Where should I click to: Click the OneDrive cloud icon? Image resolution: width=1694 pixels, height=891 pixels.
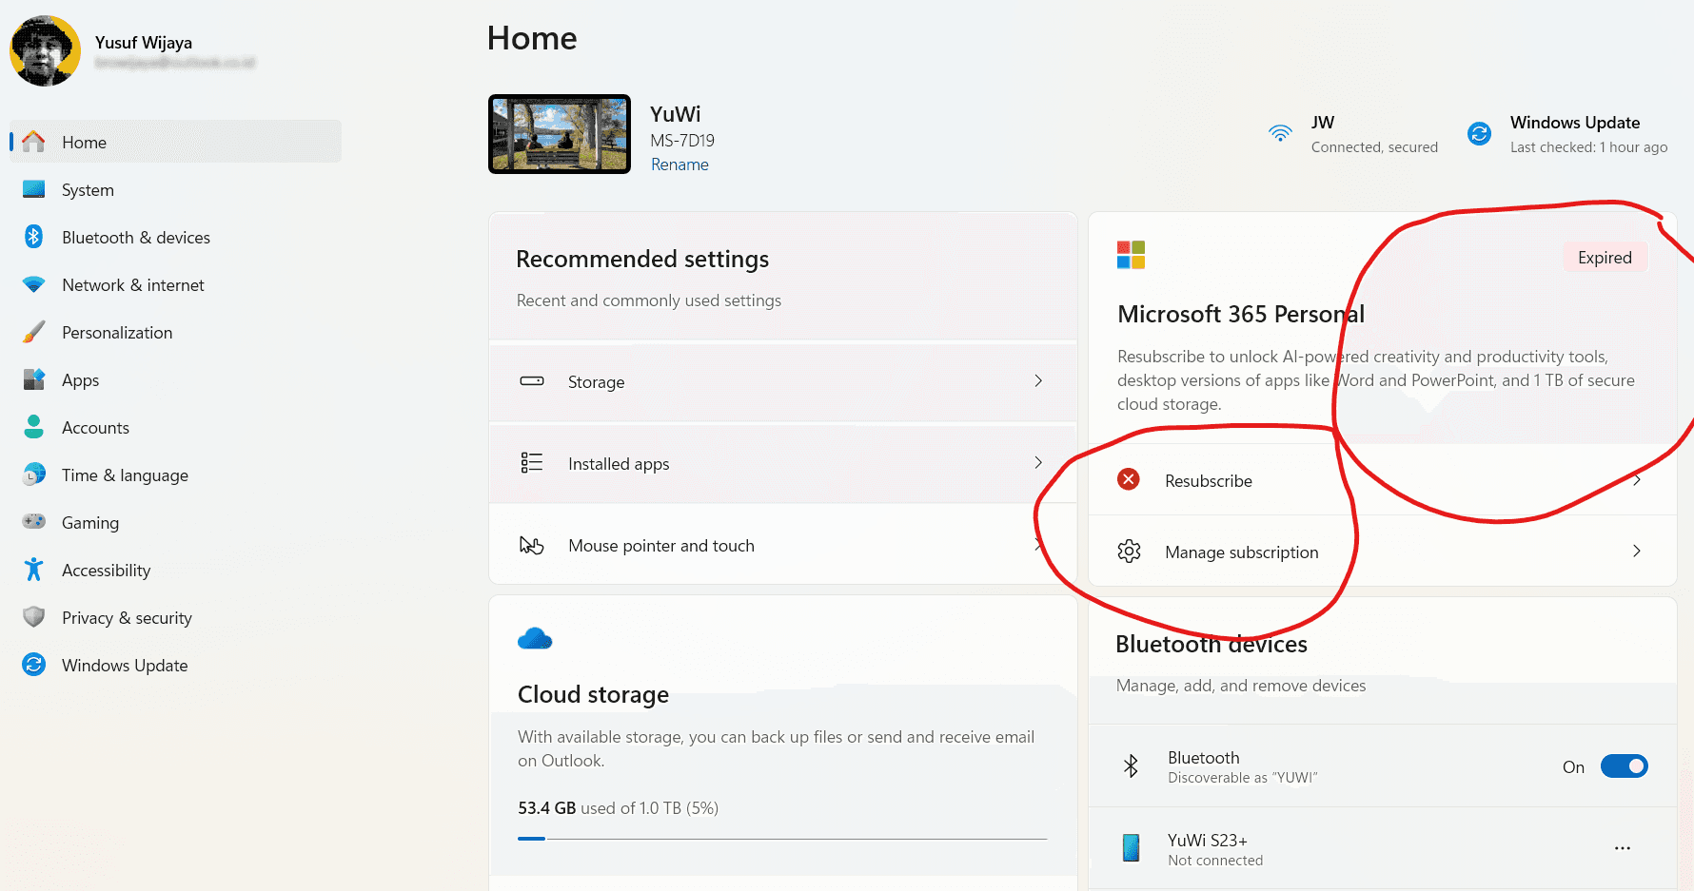(535, 639)
